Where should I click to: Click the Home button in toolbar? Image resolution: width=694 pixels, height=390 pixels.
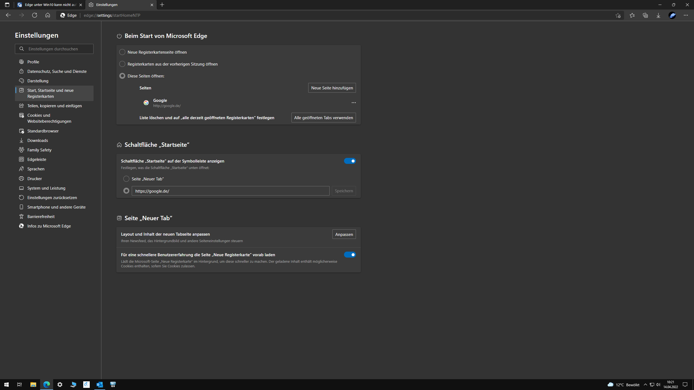[x=48, y=15]
